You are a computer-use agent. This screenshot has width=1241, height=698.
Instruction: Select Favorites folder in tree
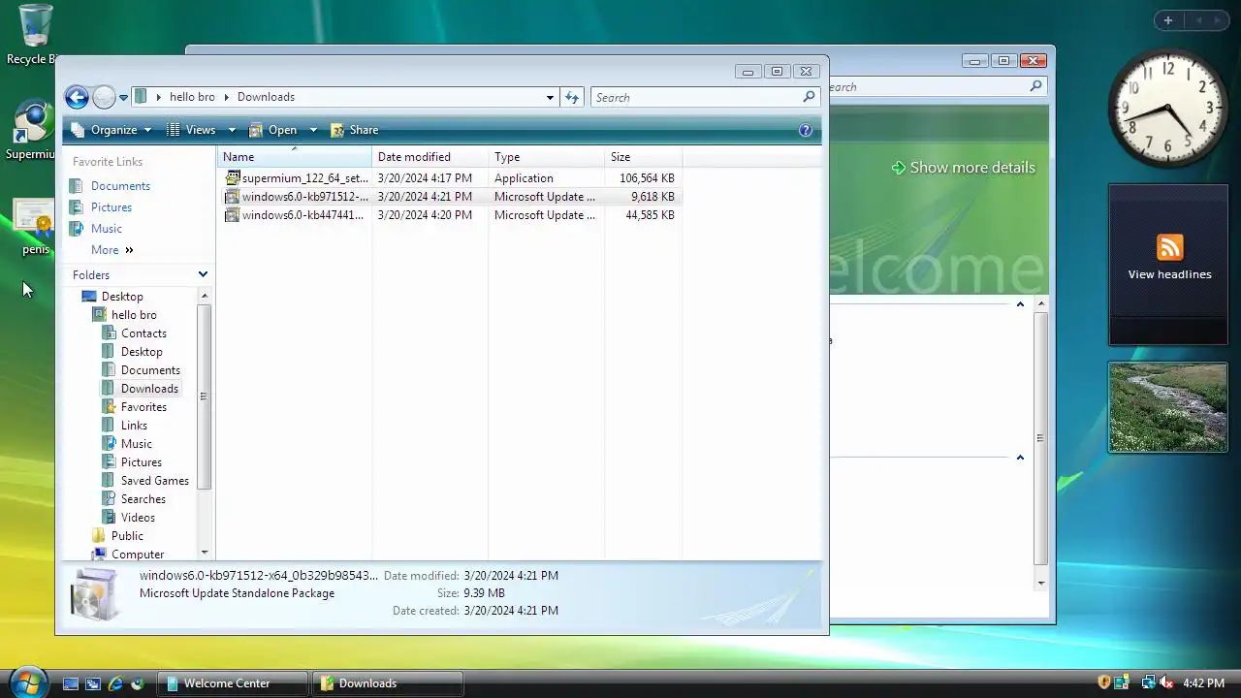pyautogui.click(x=143, y=407)
